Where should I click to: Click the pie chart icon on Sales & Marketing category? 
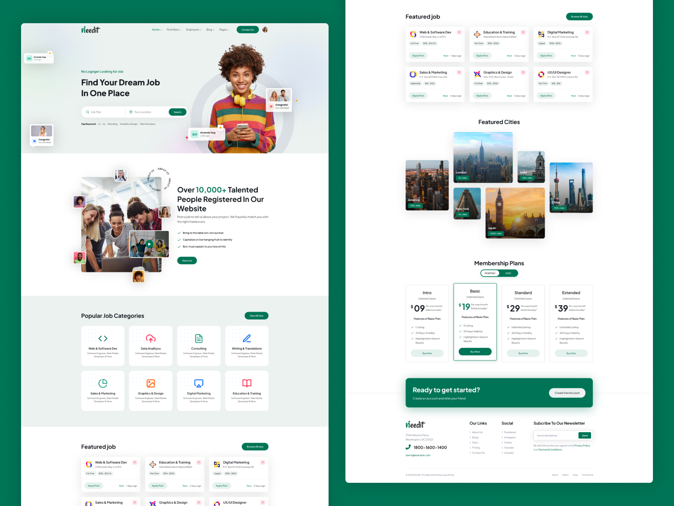(x=103, y=383)
